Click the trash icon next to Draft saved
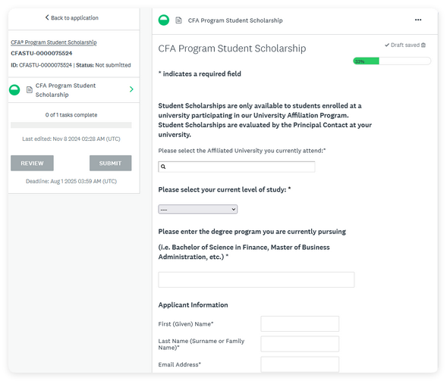The width and height of the screenshot is (447, 381). click(423, 45)
